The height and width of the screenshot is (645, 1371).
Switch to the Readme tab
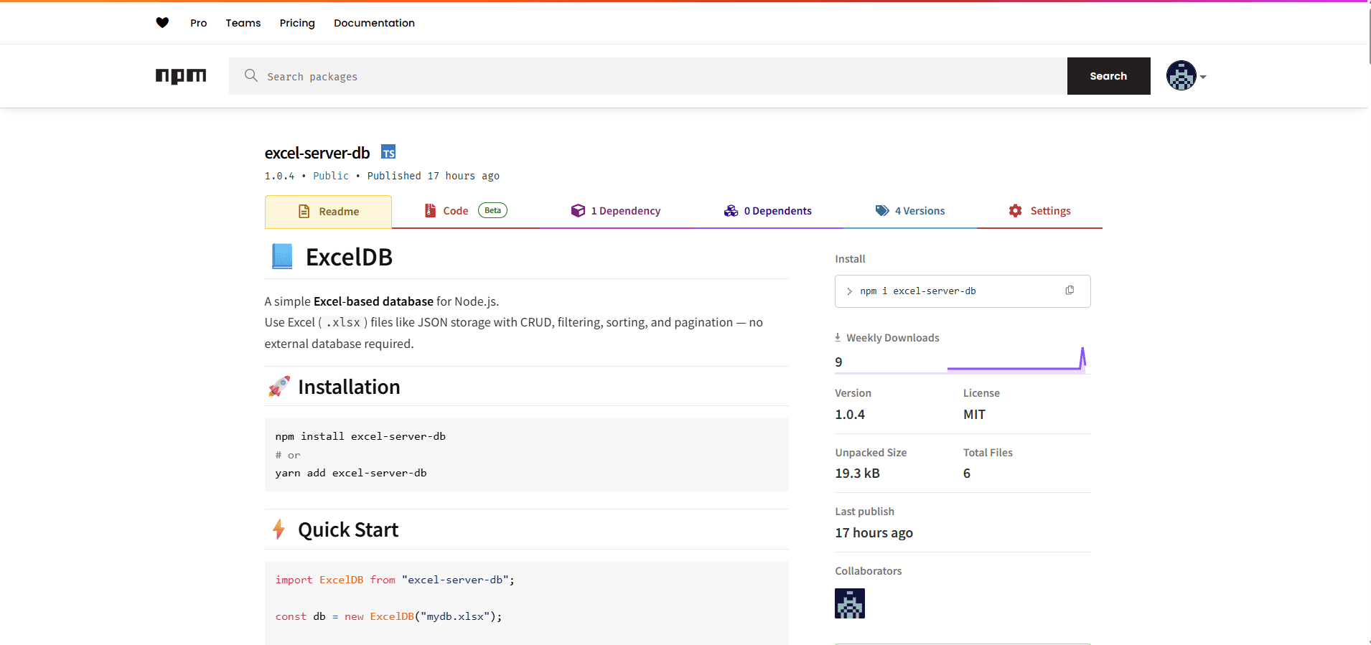328,212
